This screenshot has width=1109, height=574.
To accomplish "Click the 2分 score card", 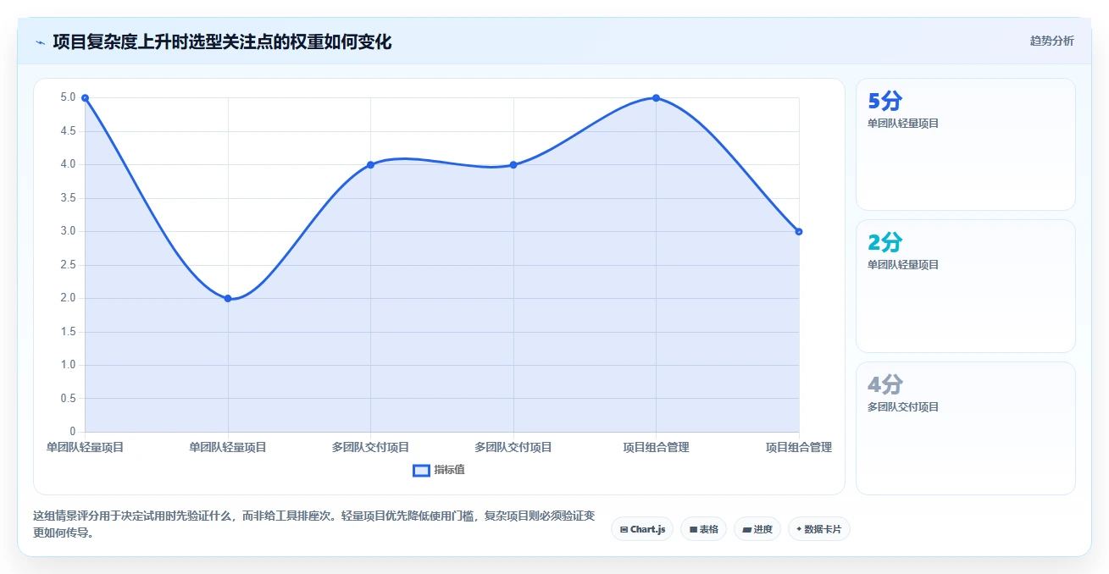I will coord(966,286).
